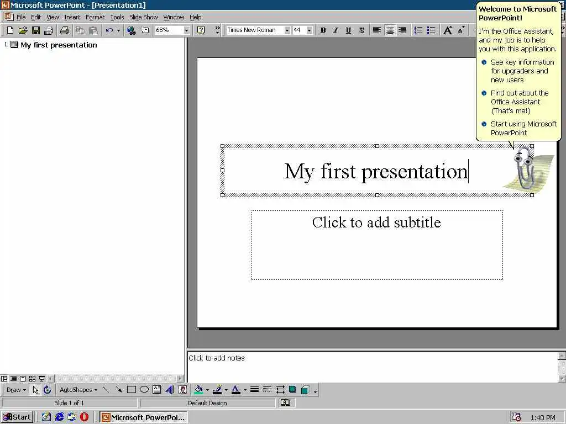Choose the Select Objects arrow tool
Viewport: 566px width, 424px height.
click(x=35, y=390)
